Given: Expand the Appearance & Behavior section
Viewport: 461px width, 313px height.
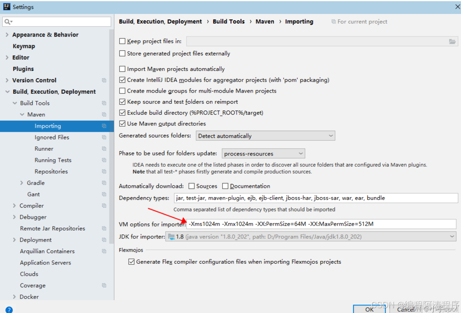Looking at the screenshot, I should tap(7, 35).
